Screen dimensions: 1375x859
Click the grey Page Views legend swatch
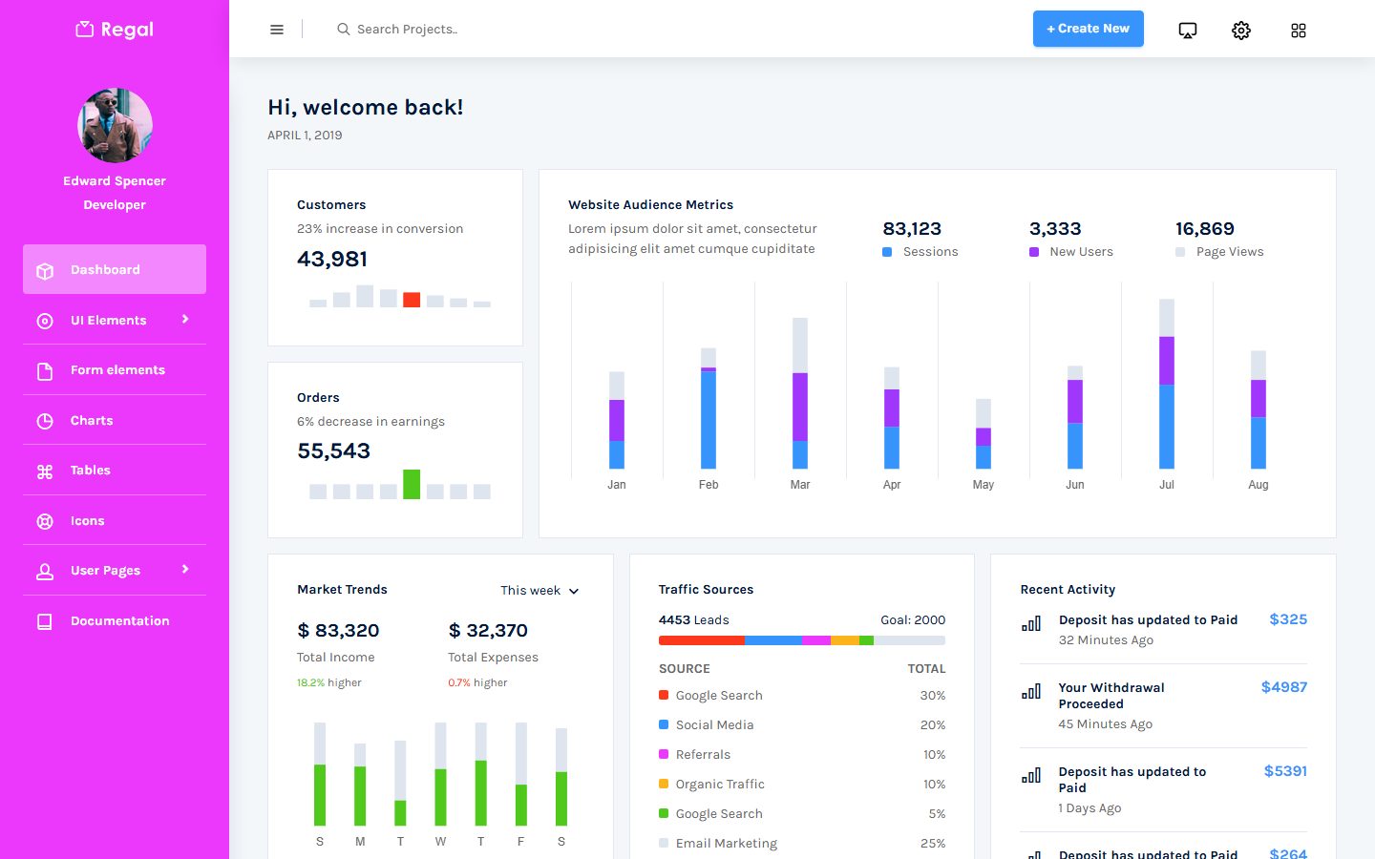point(1180,252)
